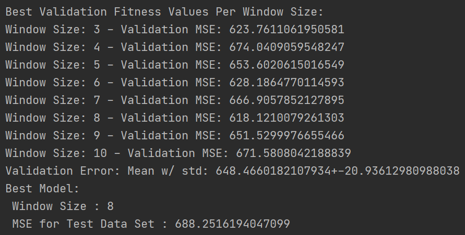Click the MSE value 623.7611061950581
This screenshot has height=235, width=465.
pos(287,29)
